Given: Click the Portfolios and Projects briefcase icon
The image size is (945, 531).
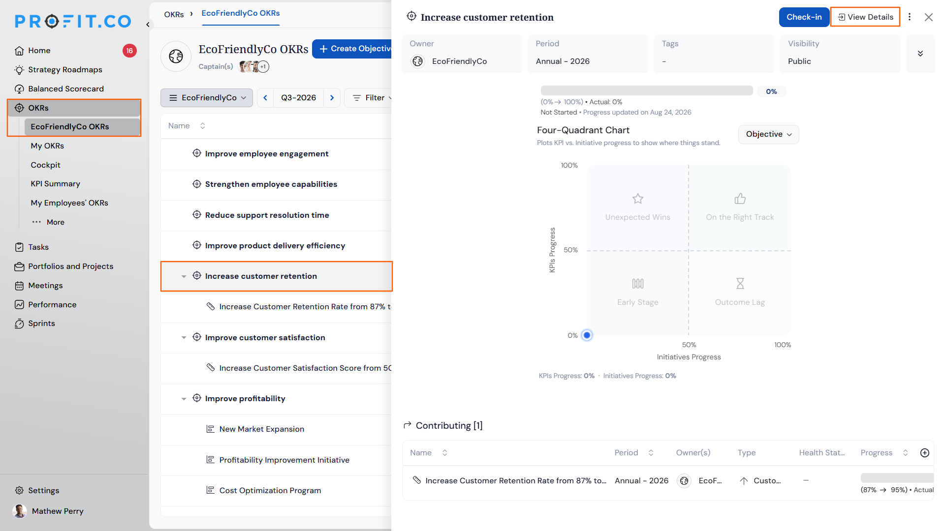Looking at the screenshot, I should point(19,266).
